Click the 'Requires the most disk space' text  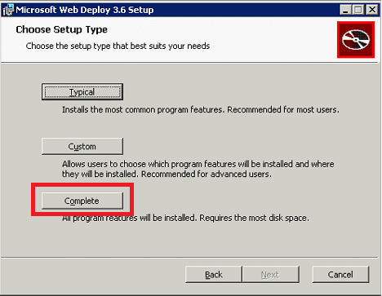point(254,218)
